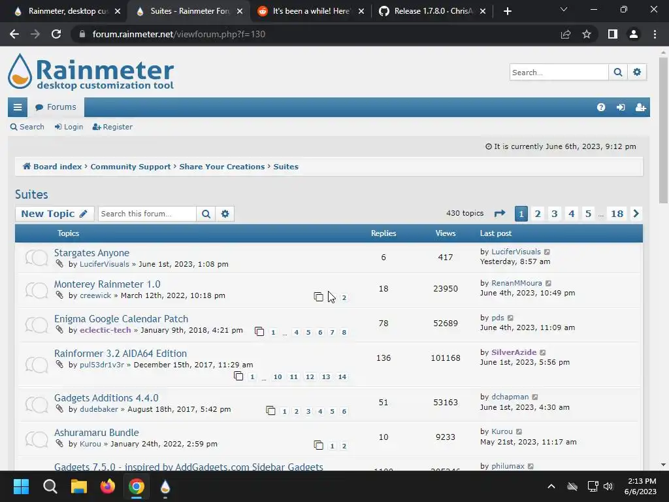Bookmark this page with the star icon

pos(587,34)
